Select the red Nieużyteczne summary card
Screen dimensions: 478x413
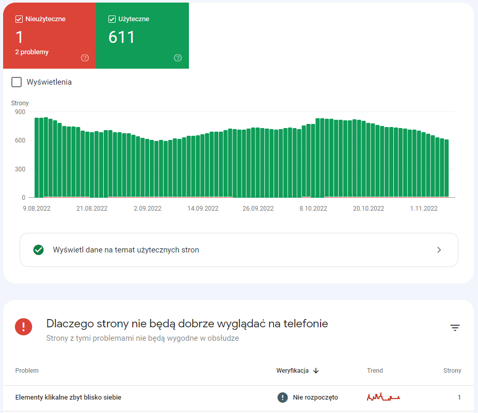click(50, 36)
